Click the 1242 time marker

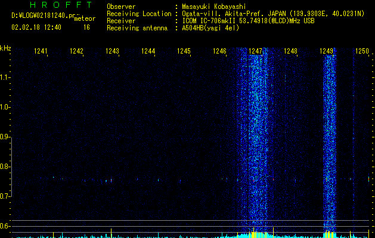coord(76,51)
